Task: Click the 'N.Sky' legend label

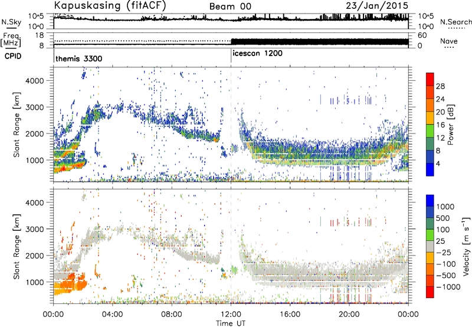Action: pyautogui.click(x=11, y=22)
